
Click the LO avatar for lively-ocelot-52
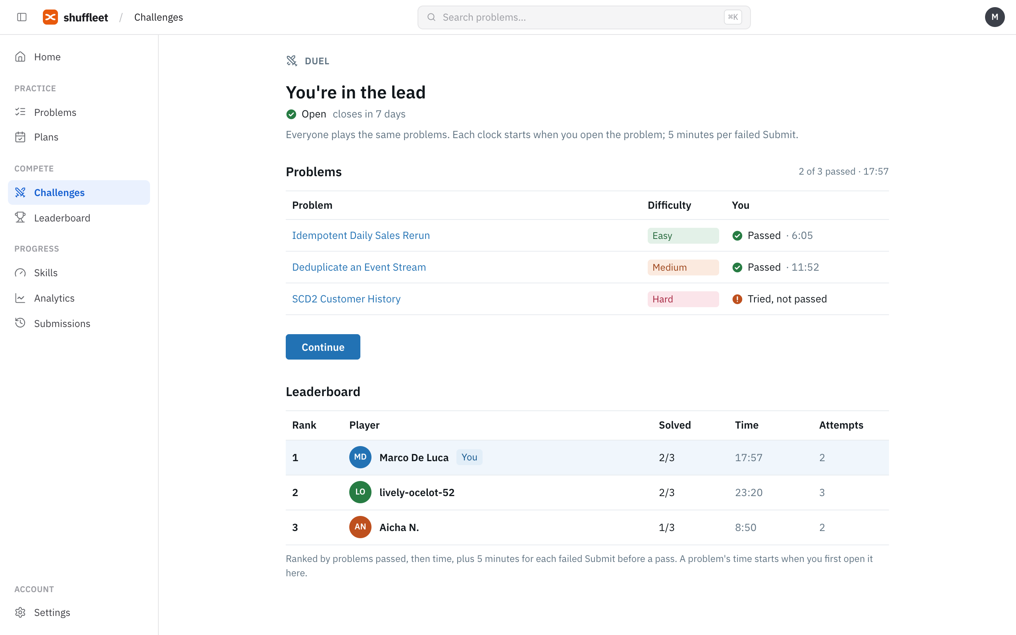tap(360, 492)
